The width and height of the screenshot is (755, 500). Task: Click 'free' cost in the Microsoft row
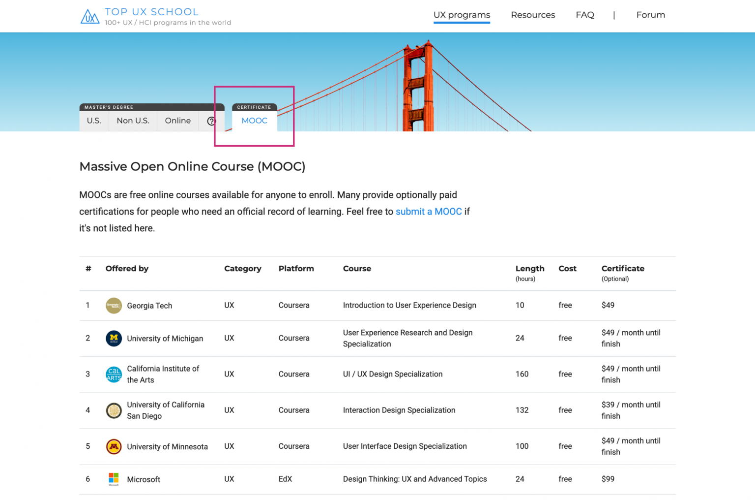(565, 479)
